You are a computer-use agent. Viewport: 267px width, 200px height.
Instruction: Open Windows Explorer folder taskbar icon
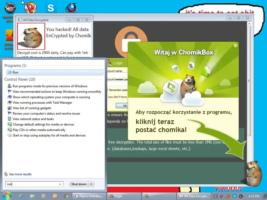point(32,196)
